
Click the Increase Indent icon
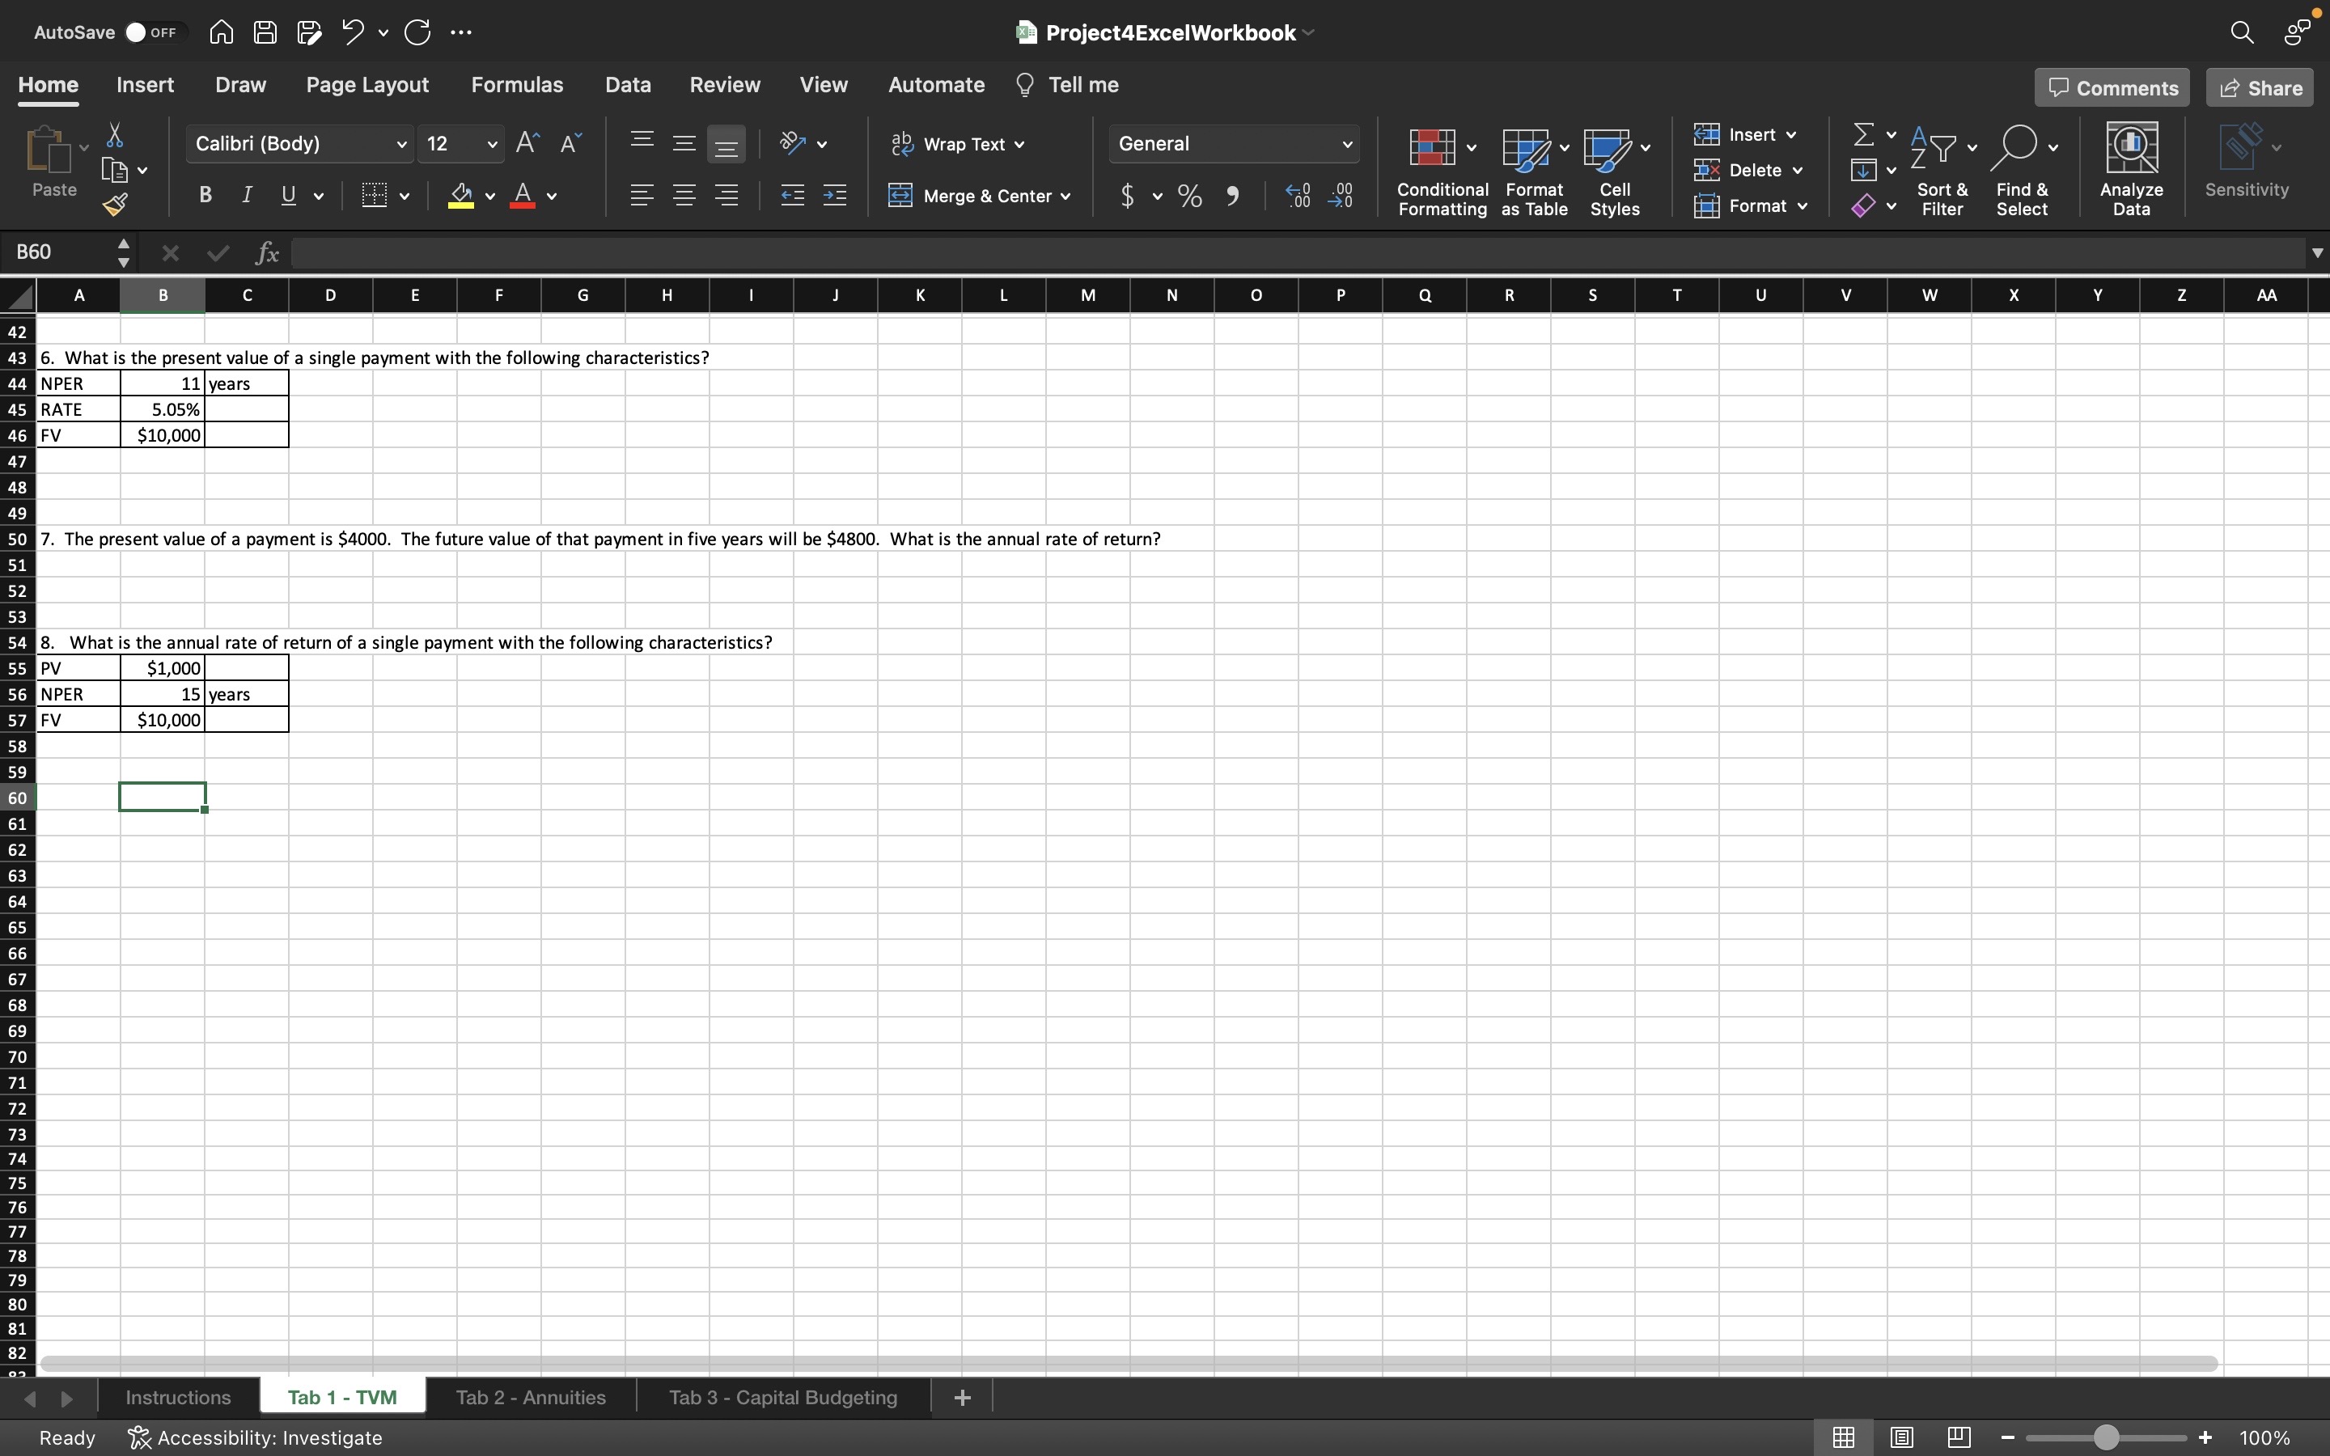835,197
